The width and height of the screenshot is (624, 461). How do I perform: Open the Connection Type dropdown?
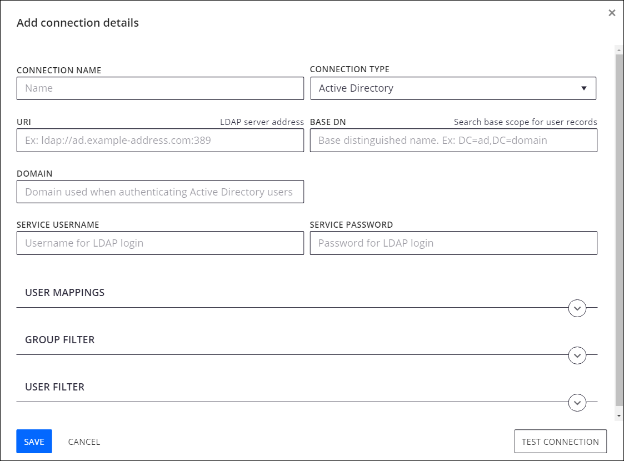click(453, 88)
